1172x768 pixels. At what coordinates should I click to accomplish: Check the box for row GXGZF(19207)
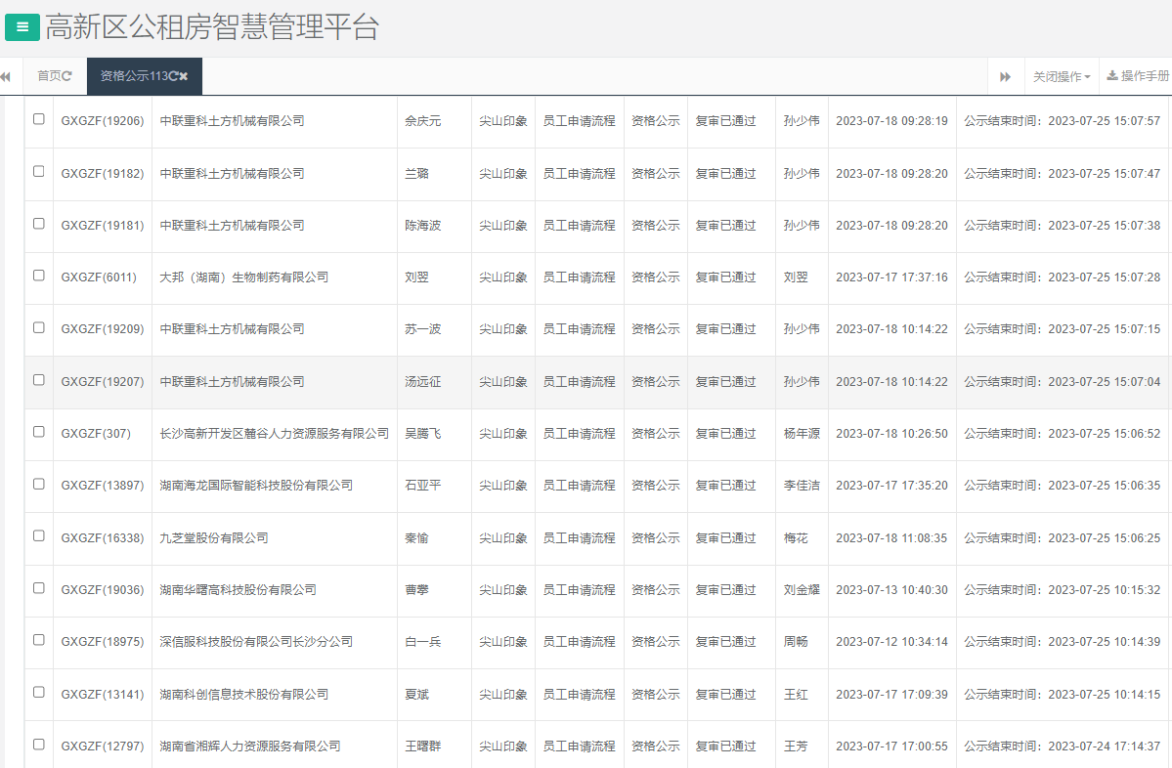pos(39,379)
